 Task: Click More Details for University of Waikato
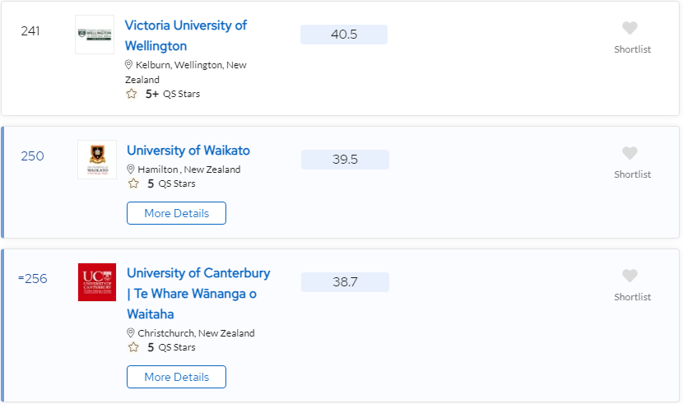click(176, 213)
